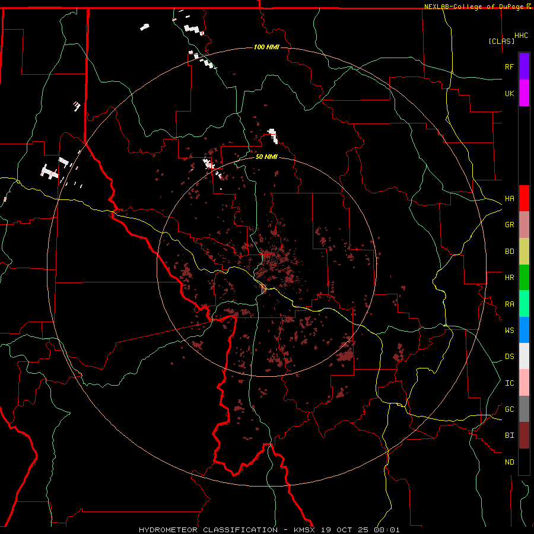Click the brown BI legend swatch

point(524,436)
